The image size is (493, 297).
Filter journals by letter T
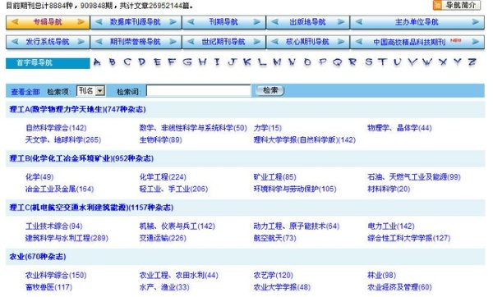click(382, 62)
